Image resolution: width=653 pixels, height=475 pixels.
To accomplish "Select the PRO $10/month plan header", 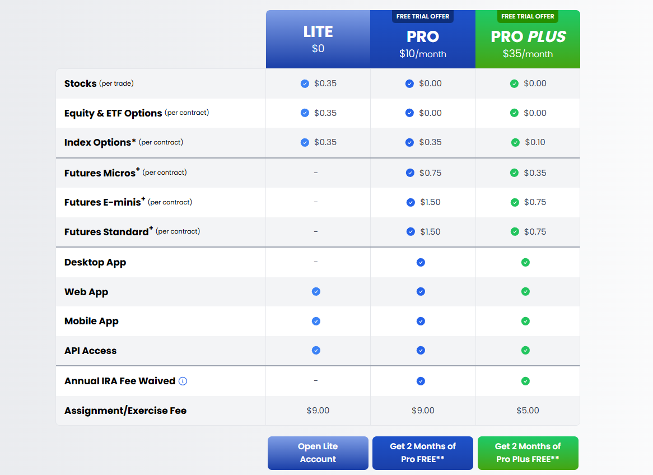I will tap(423, 39).
